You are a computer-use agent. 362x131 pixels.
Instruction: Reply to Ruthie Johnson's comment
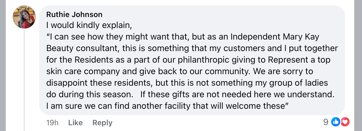[x=102, y=123]
